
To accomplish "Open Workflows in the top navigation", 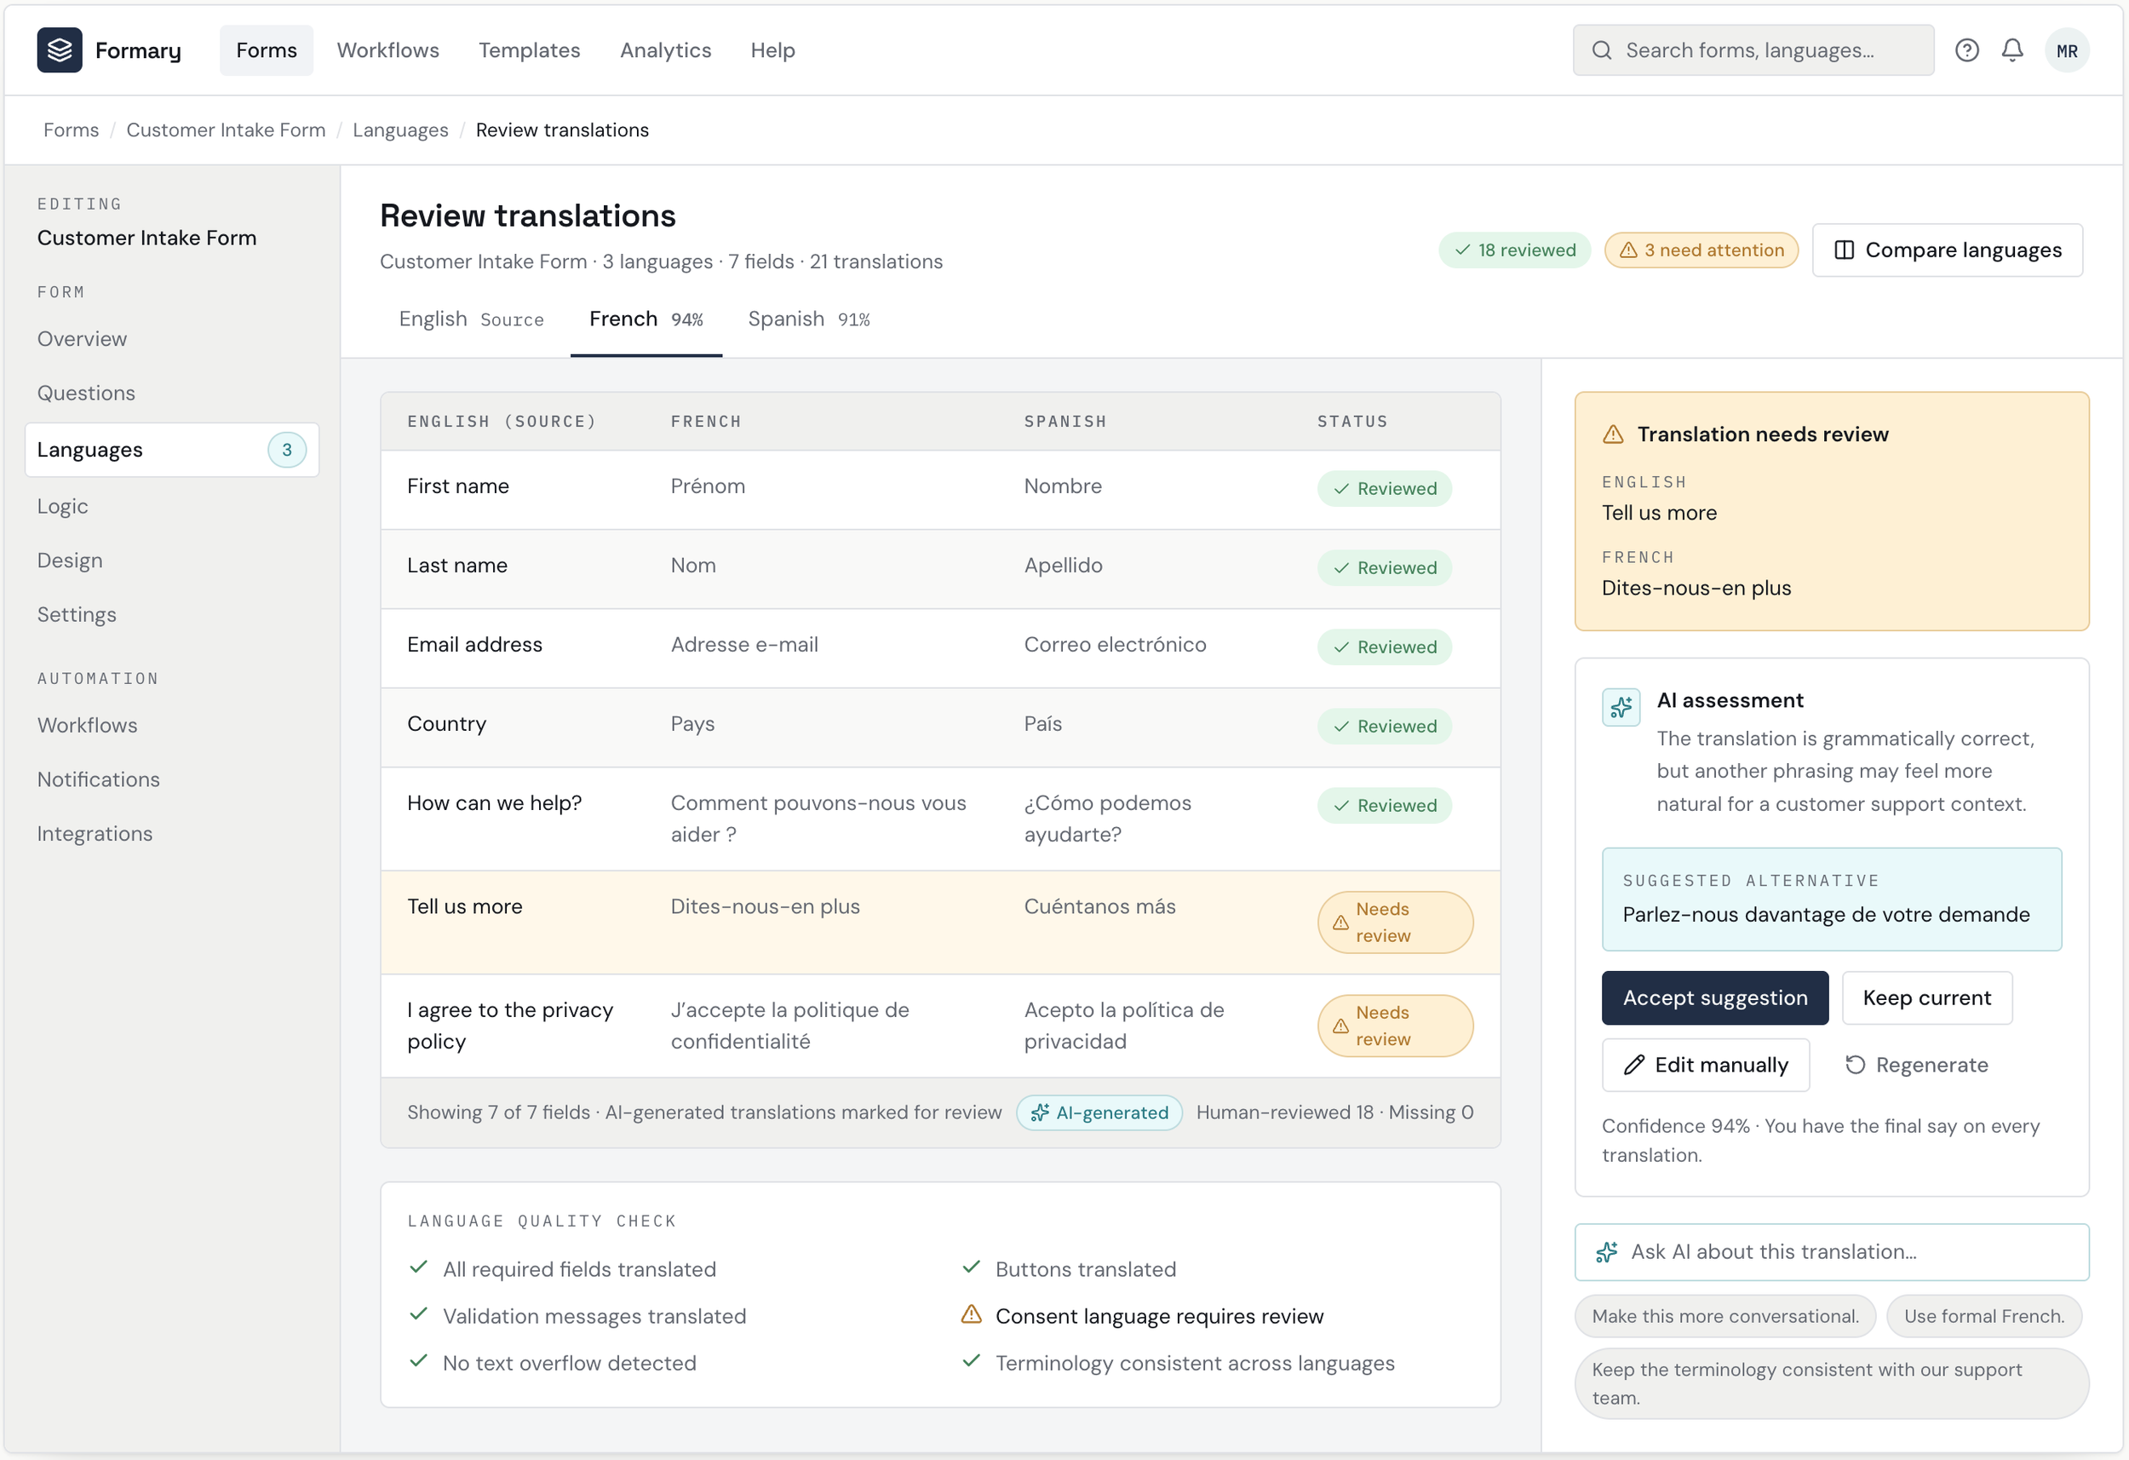I will coord(388,50).
